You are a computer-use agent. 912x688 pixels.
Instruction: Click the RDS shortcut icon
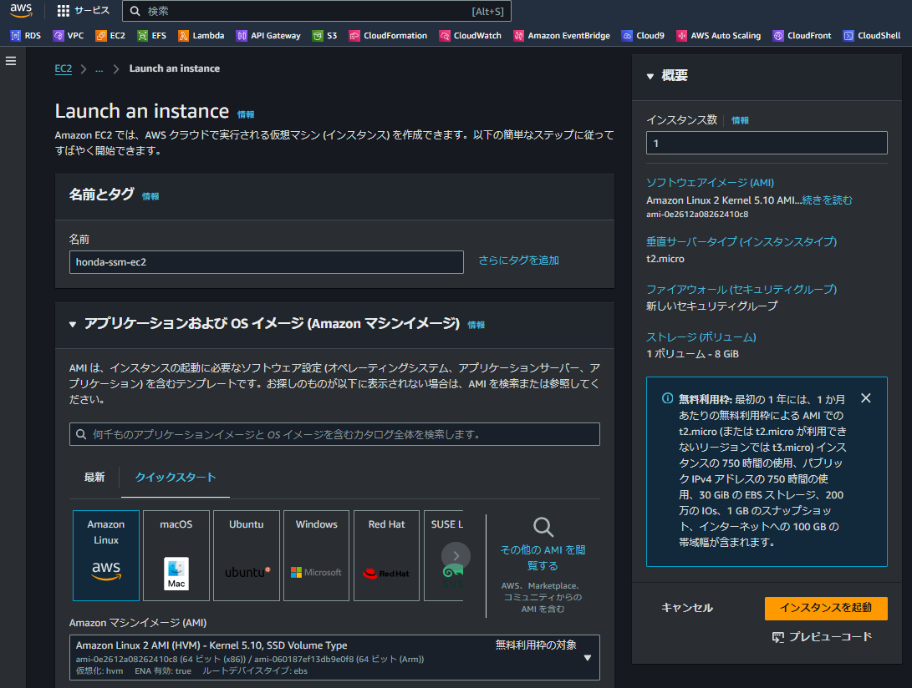pyautogui.click(x=15, y=35)
